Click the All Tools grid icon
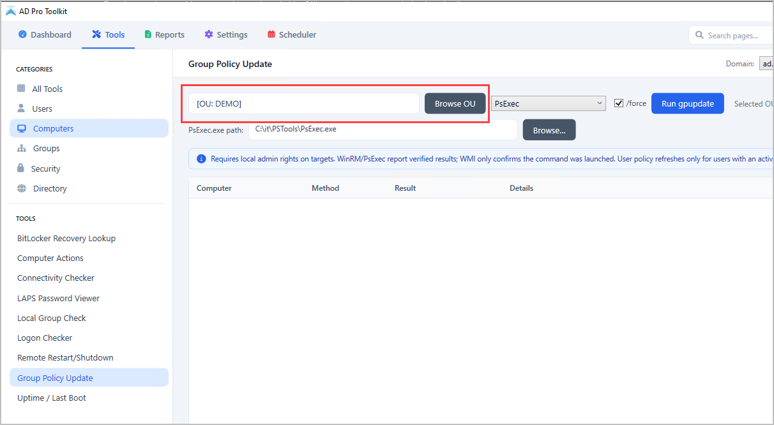Screen dimensions: 774x425 21,89
